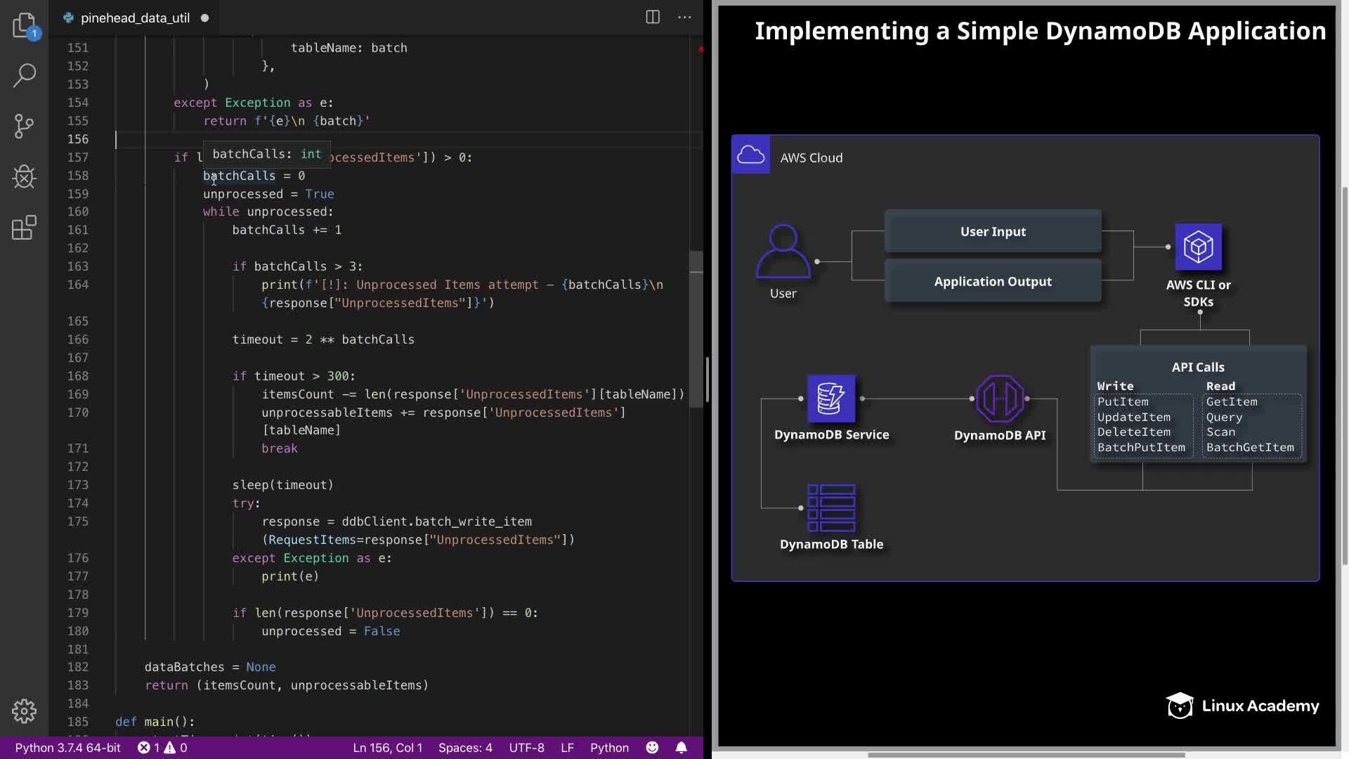1349x759 pixels.
Task: Click the split editor icon
Action: coord(653,18)
